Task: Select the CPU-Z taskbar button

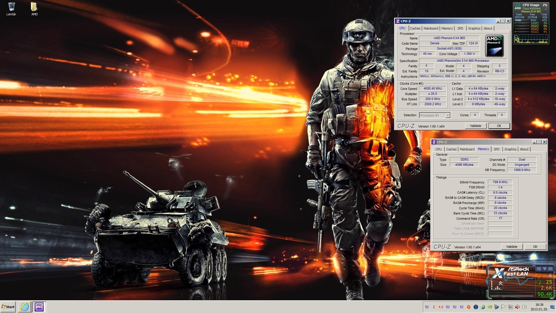Action: [39, 307]
